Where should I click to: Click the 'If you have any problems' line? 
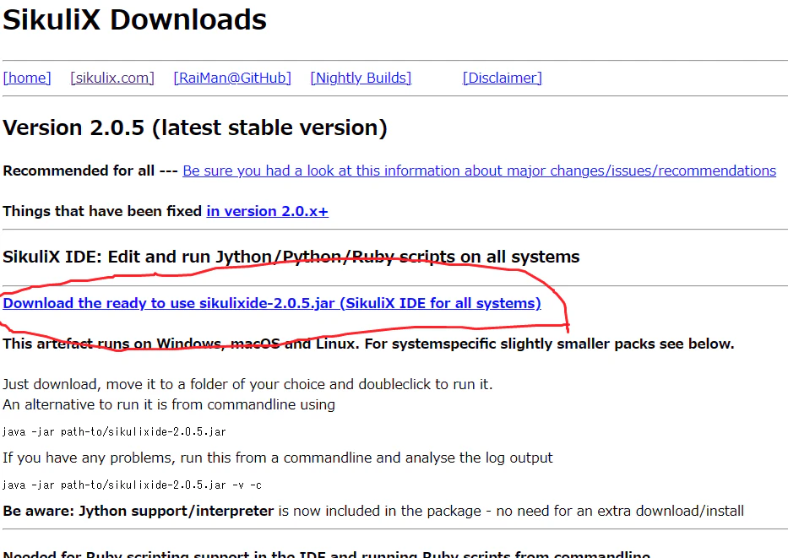coord(278,458)
